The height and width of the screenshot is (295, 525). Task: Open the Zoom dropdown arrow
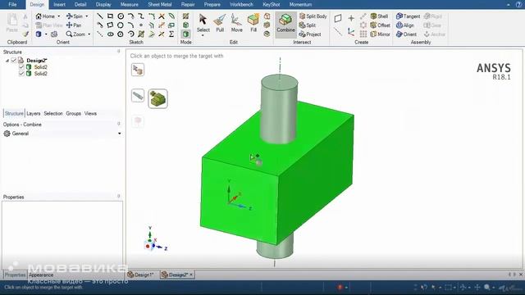click(x=89, y=34)
